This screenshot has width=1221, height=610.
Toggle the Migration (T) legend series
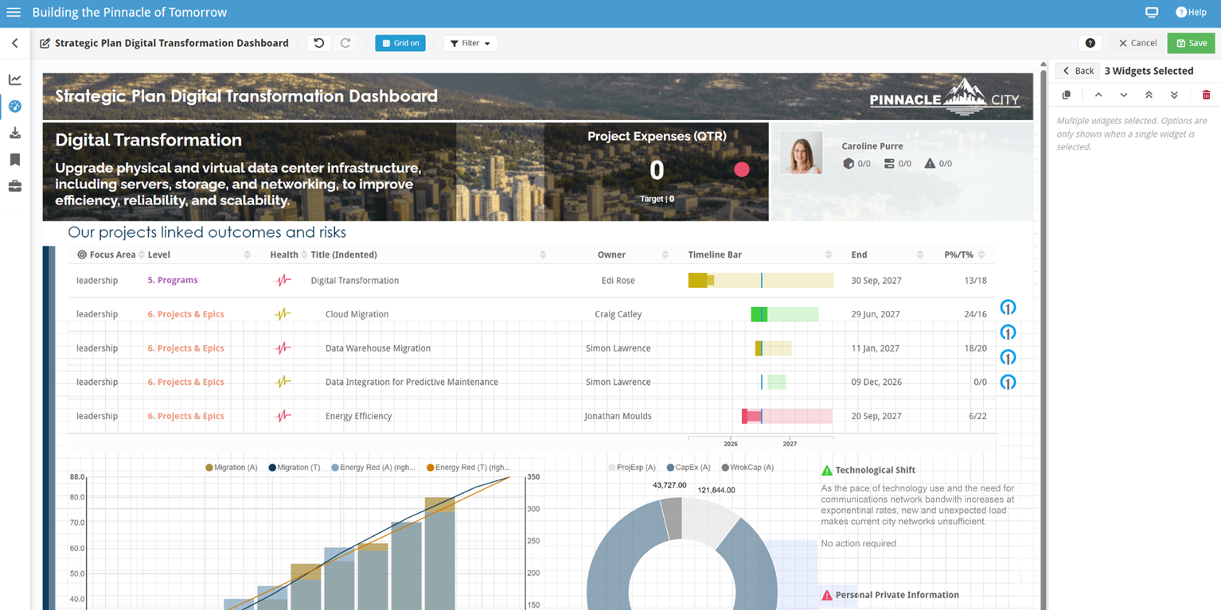pos(295,468)
